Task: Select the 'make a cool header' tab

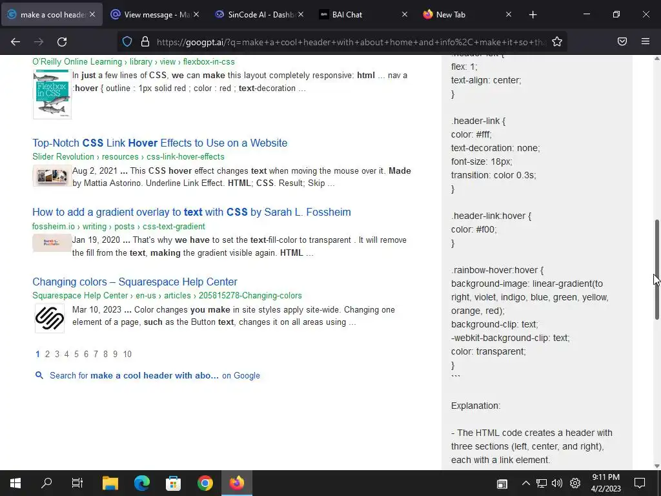Action: coord(52,15)
